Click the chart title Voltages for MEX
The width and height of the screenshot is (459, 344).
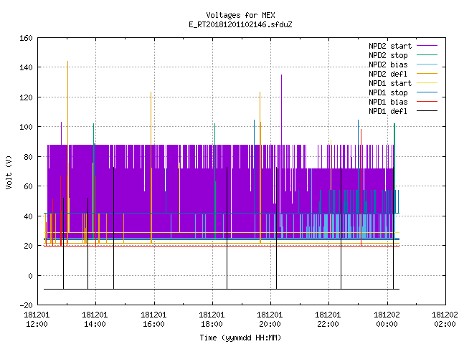coord(240,15)
